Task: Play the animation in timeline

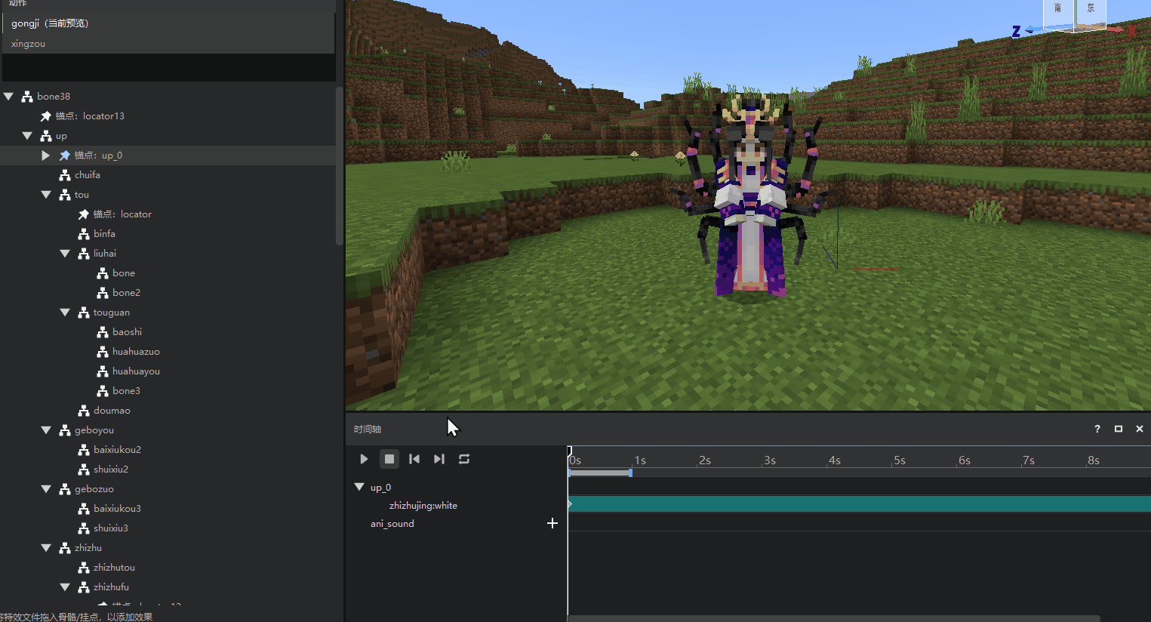Action: [x=364, y=459]
